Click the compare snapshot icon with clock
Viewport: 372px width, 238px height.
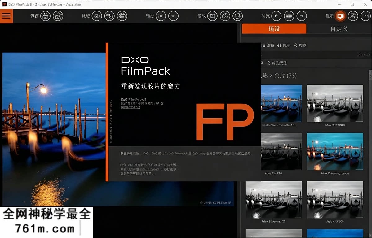[109, 16]
